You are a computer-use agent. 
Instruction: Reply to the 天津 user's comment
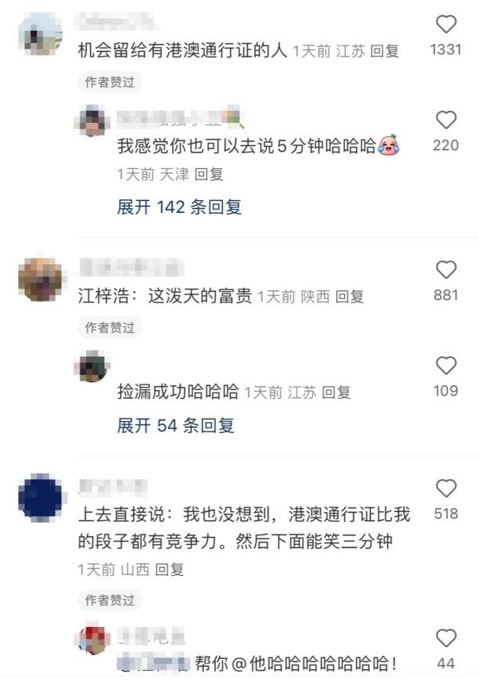click(x=209, y=175)
